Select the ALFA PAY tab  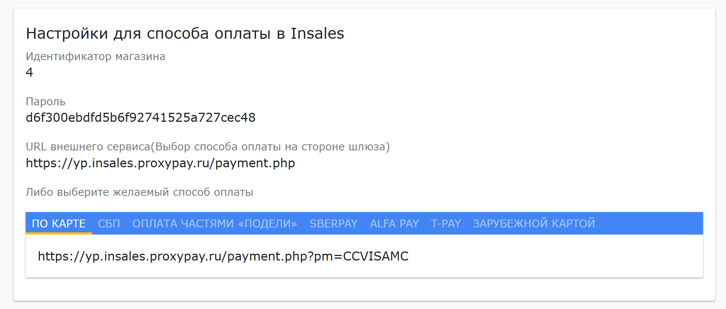394,223
